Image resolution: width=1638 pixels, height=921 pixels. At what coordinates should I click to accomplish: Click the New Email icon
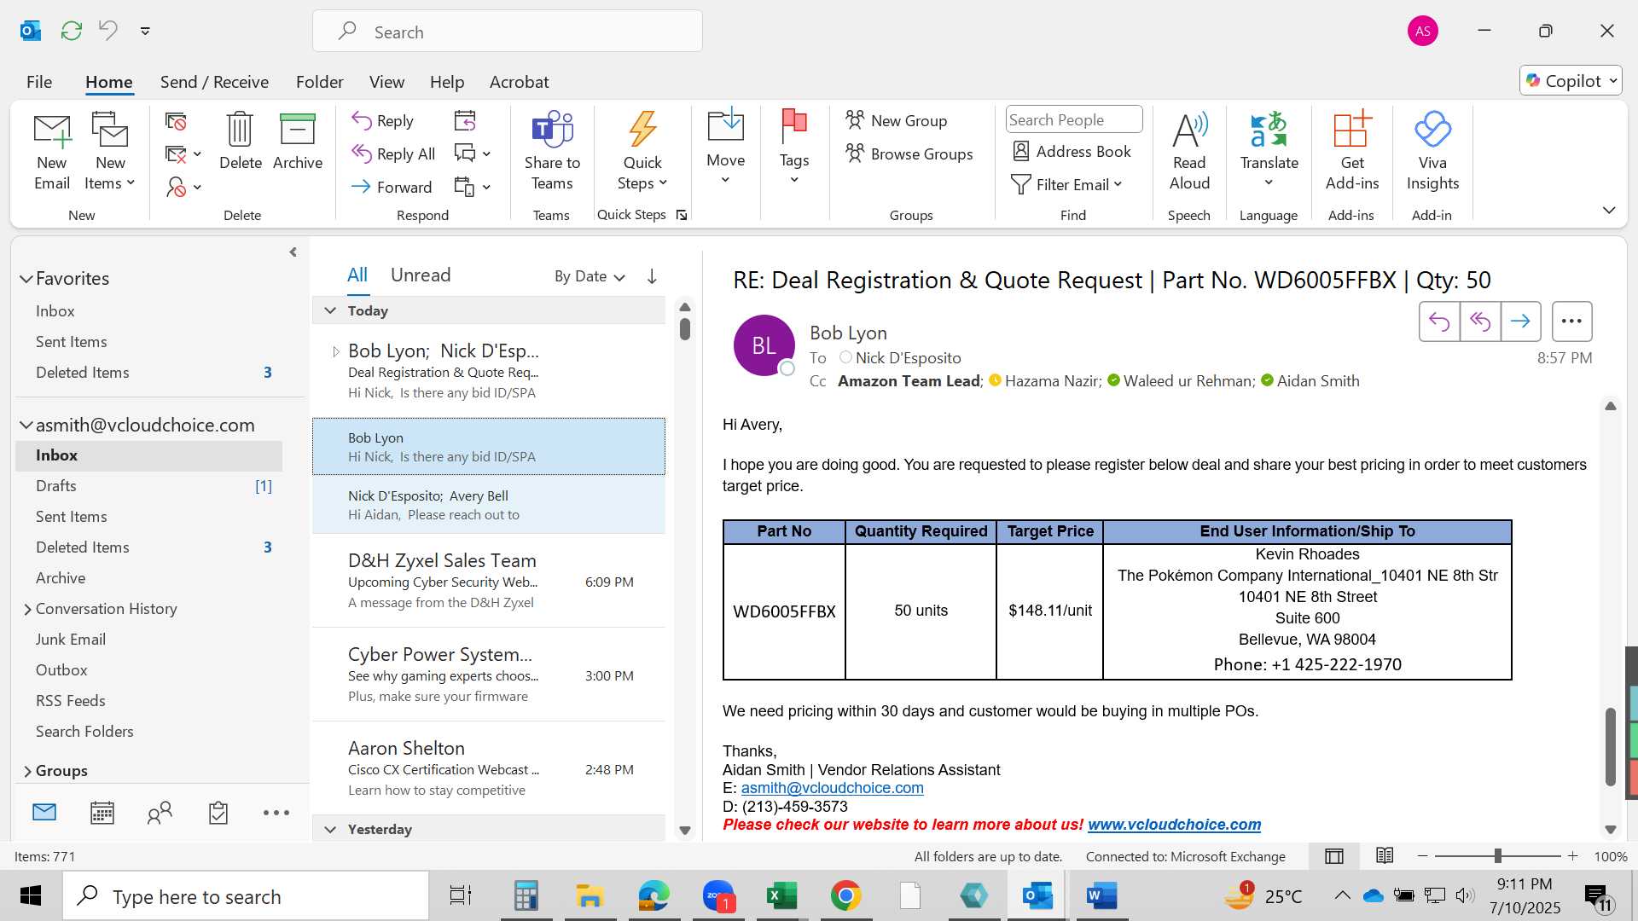point(51,152)
